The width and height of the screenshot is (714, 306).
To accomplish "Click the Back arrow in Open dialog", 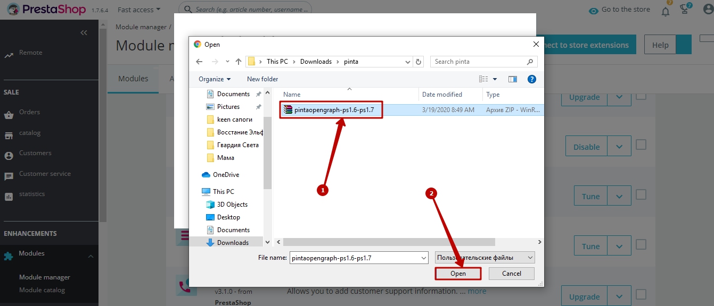I will pos(199,62).
